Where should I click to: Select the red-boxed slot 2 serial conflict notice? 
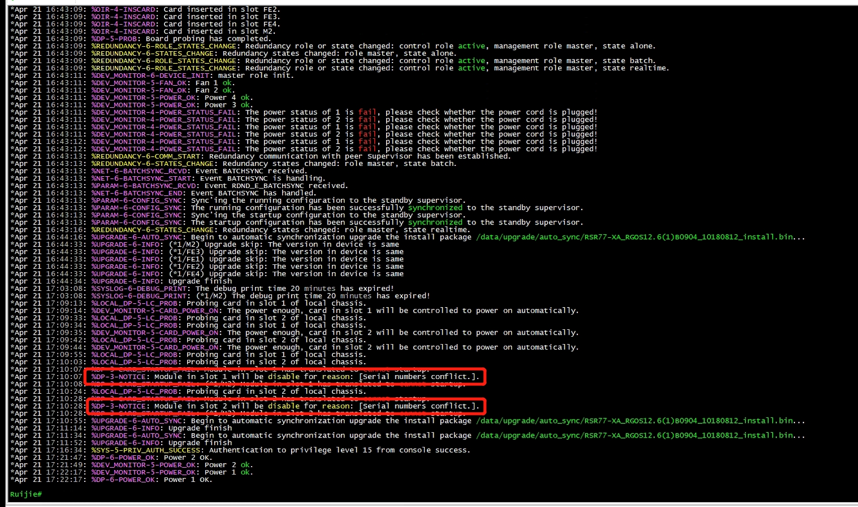[285, 406]
